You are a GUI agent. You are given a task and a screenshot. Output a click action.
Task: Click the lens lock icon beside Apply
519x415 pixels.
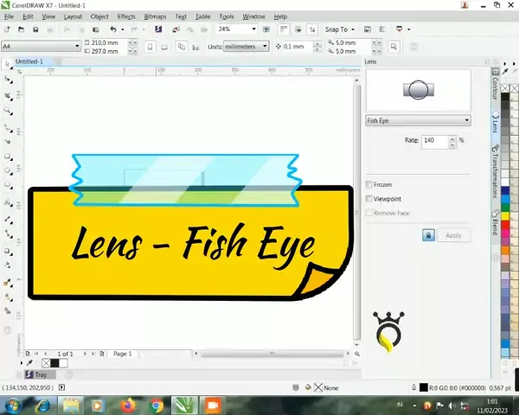(427, 235)
